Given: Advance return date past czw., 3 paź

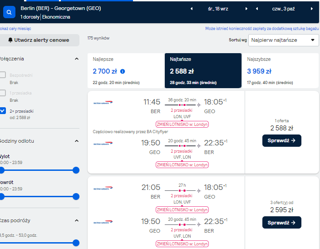Looking at the screenshot, I should 312,9.
